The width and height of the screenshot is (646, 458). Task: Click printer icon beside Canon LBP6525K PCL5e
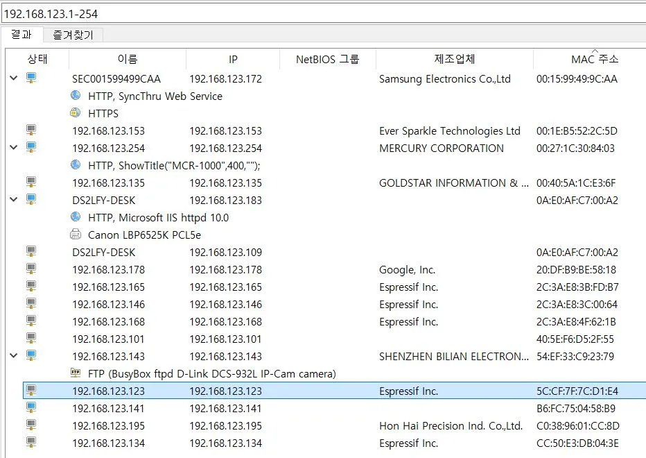pos(76,235)
